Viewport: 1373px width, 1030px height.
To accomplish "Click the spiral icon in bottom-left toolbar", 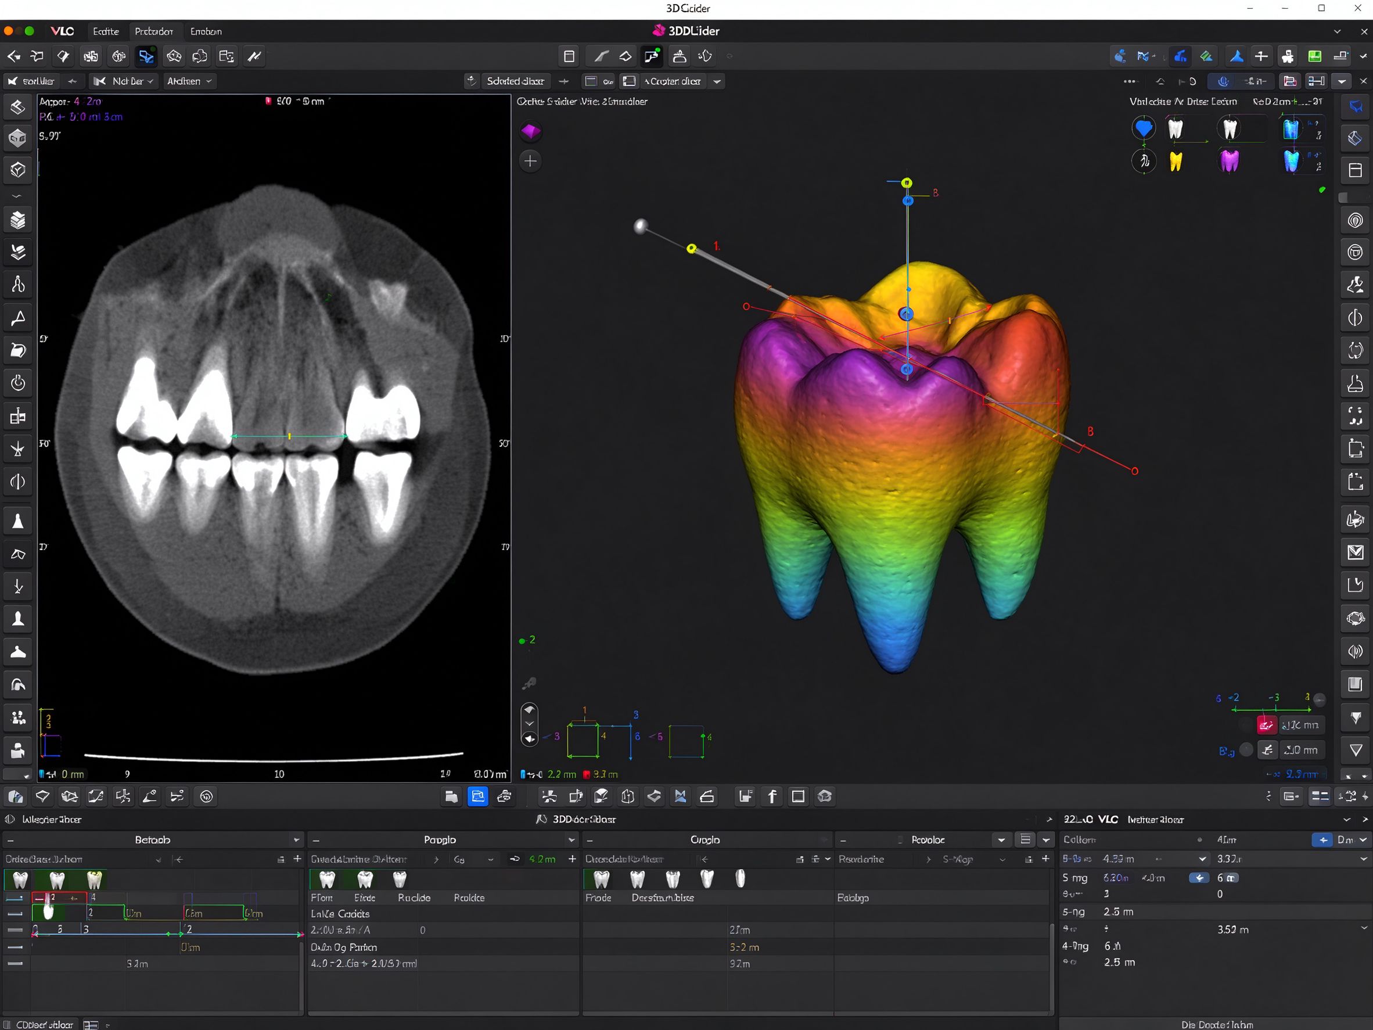I will click(206, 796).
